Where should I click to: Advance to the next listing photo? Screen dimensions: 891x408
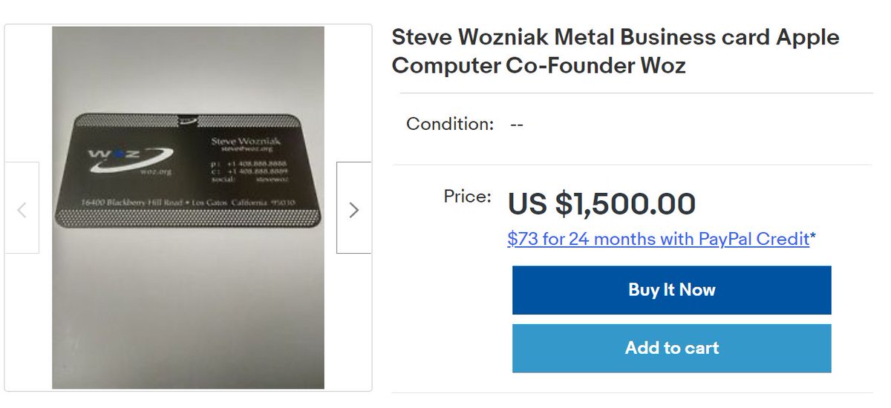353,208
